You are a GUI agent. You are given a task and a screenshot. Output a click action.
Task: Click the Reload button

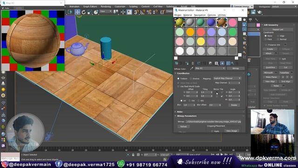tap(183, 126)
